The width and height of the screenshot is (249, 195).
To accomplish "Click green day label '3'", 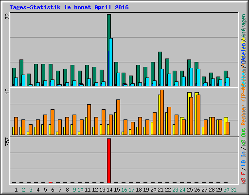I will click(31, 190).
